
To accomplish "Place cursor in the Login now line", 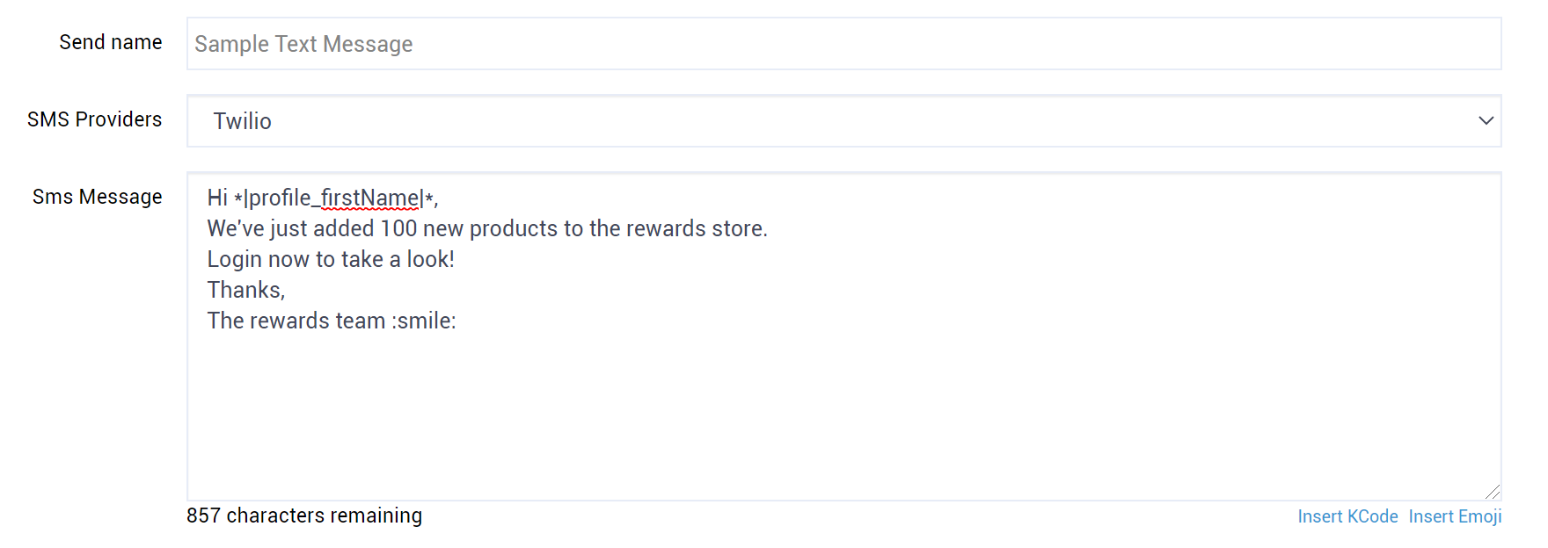I will (x=331, y=259).
